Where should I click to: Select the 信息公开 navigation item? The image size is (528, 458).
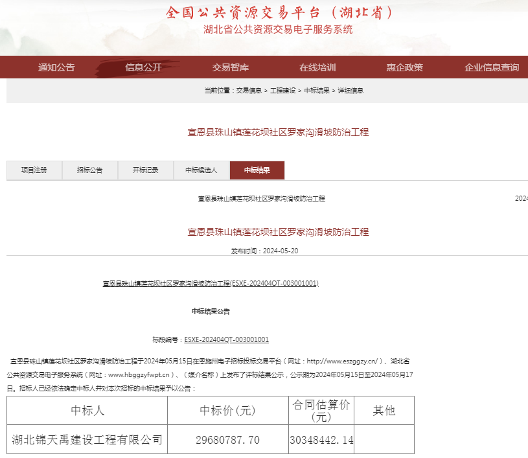tap(143, 67)
